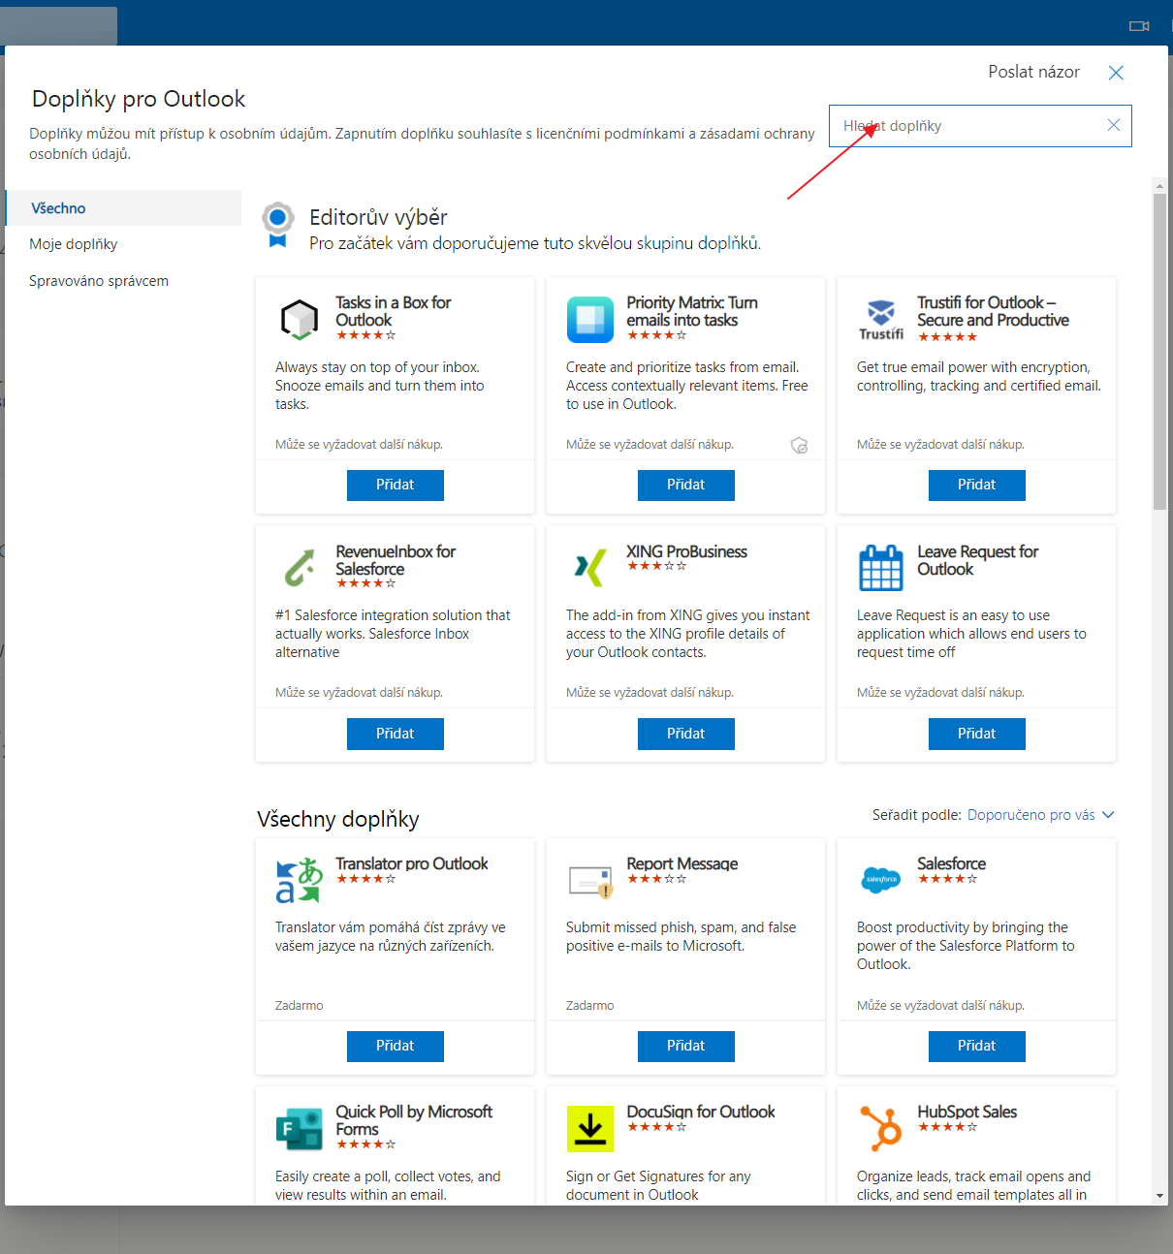
Task: Open the Leave Request for Outlook title
Action: [977, 560]
